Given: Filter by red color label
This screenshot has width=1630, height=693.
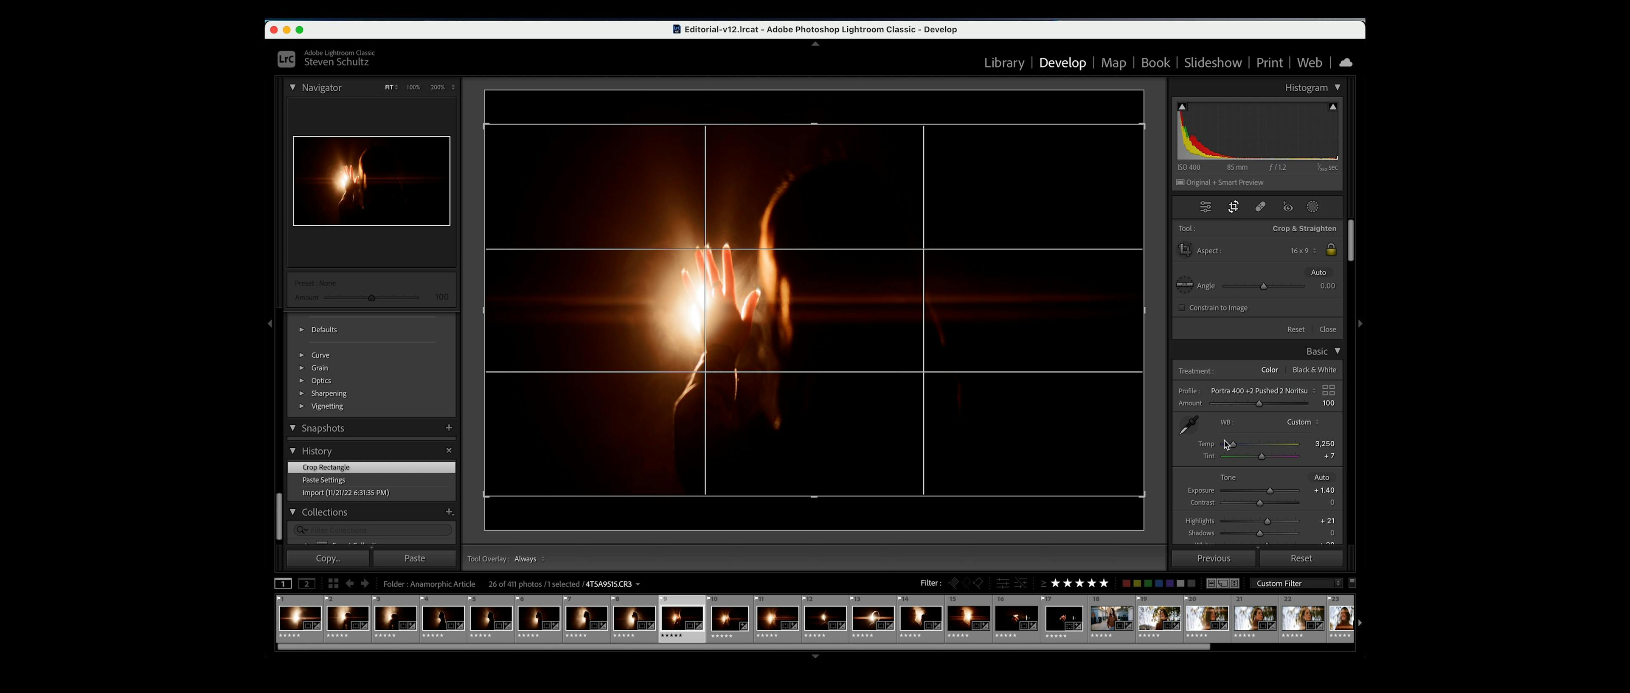Looking at the screenshot, I should (1126, 584).
